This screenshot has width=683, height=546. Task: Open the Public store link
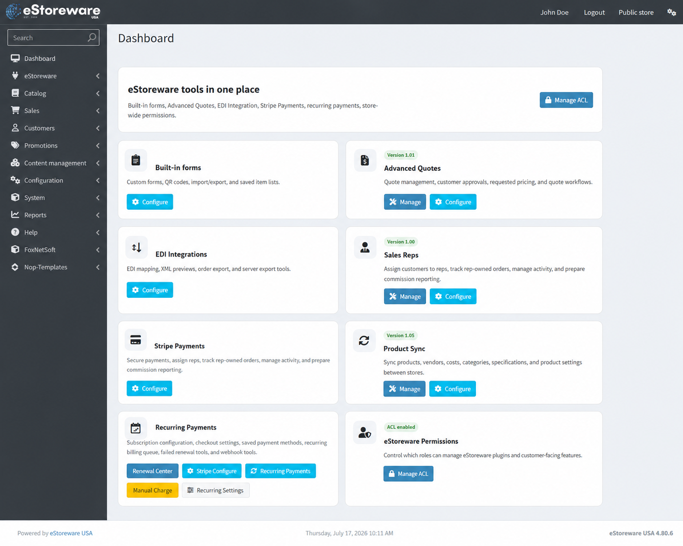(x=636, y=12)
